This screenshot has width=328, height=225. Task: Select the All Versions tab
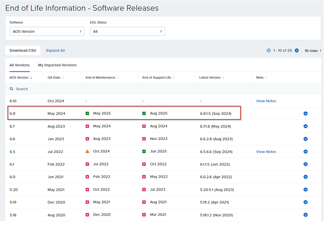click(x=20, y=65)
